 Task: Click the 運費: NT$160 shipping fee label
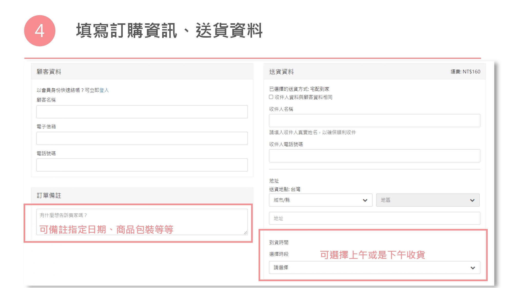pyautogui.click(x=465, y=72)
